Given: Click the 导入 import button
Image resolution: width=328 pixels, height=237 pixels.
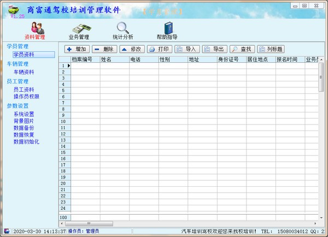Looking at the screenshot, I should tap(186, 49).
